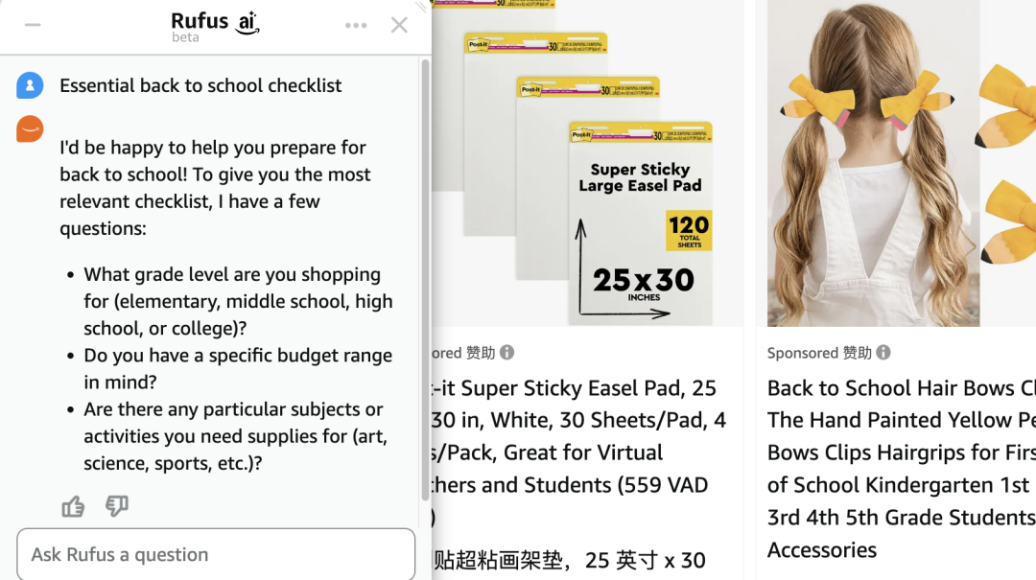
Task: Click the Essential back to school checklist message
Action: point(200,86)
